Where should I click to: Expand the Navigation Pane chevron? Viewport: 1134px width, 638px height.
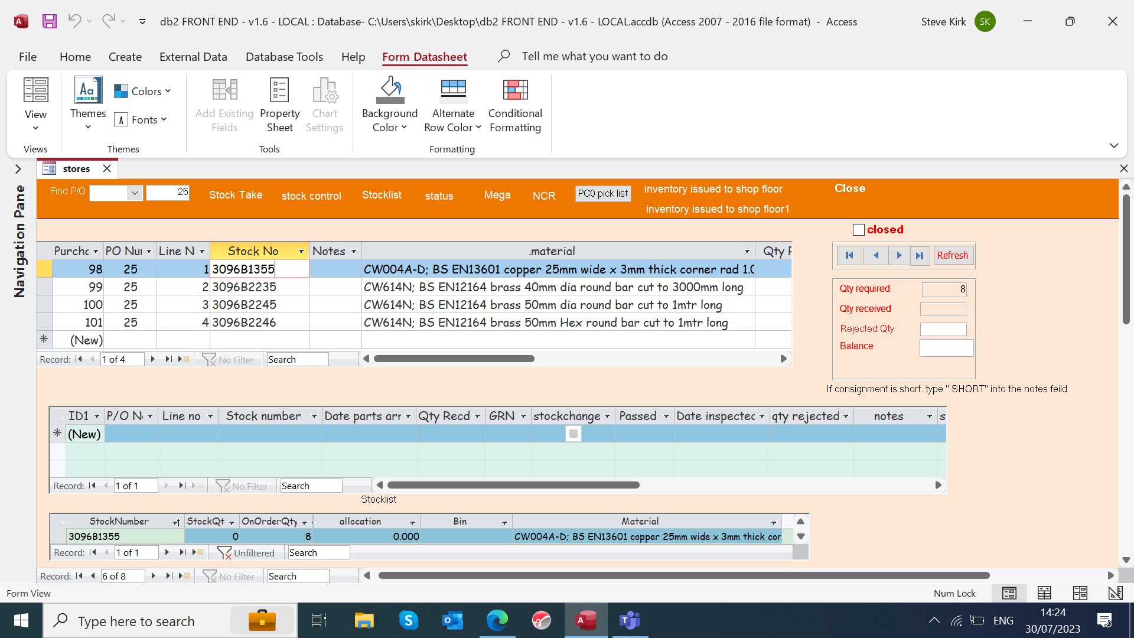[18, 169]
